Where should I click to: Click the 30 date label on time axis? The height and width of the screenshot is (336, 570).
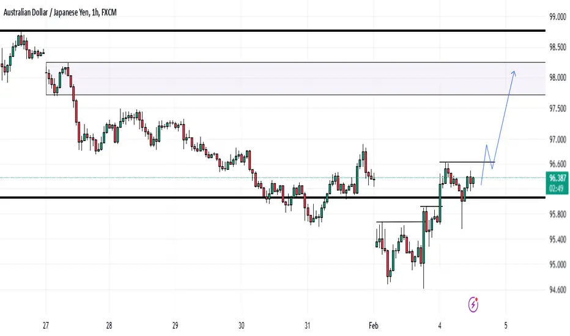pos(242,326)
